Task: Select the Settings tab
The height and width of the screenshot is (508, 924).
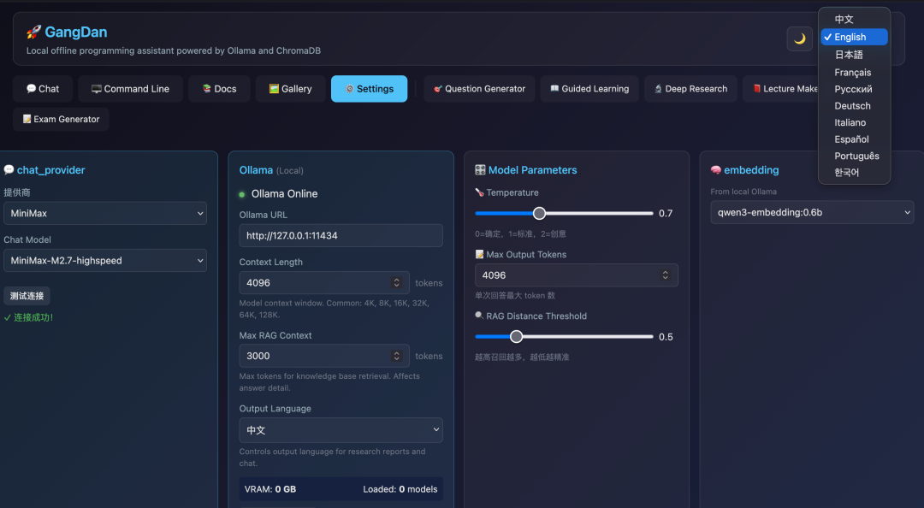Action: 369,89
